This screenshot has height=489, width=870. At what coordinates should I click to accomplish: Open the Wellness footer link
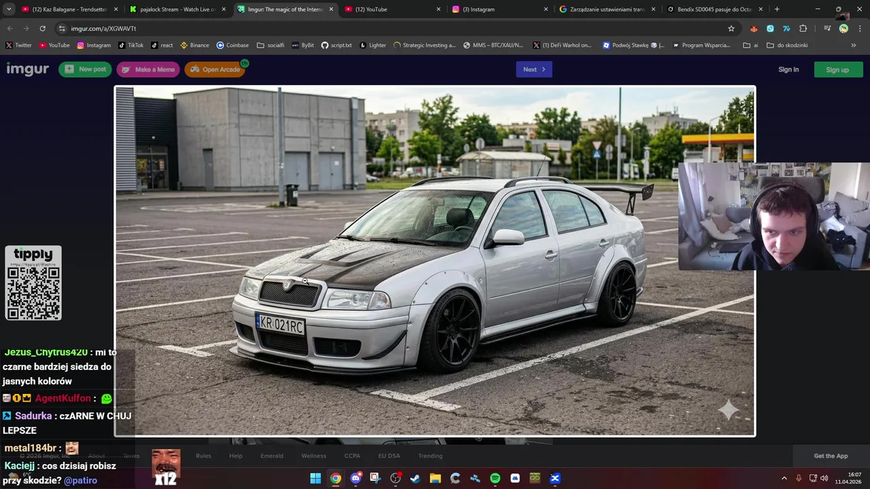(x=314, y=456)
